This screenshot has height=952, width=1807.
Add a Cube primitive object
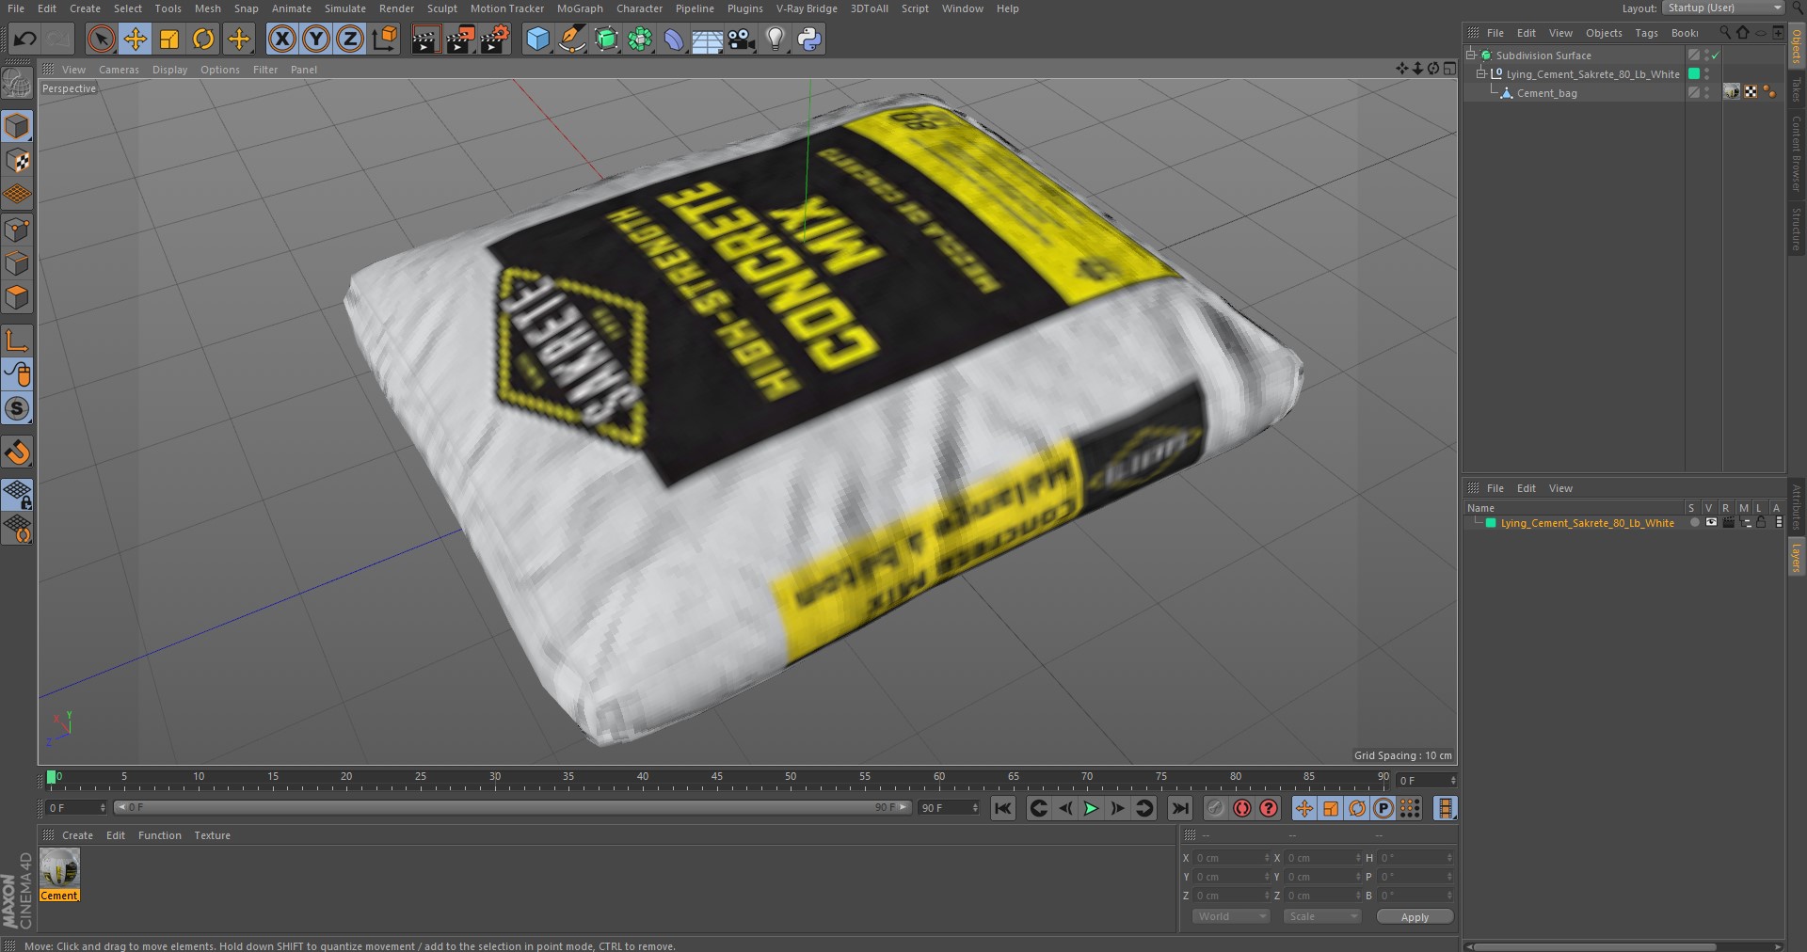[x=537, y=39]
